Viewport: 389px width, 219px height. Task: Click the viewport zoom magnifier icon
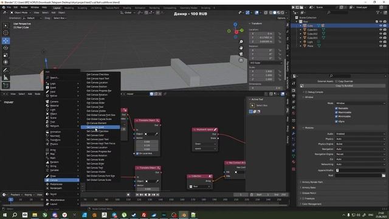241,42
